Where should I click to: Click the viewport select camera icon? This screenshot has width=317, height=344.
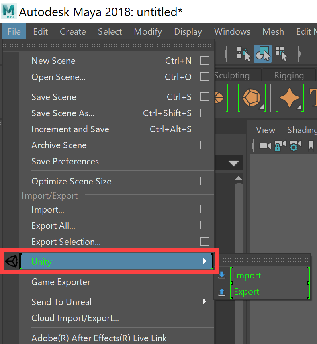[x=265, y=146]
